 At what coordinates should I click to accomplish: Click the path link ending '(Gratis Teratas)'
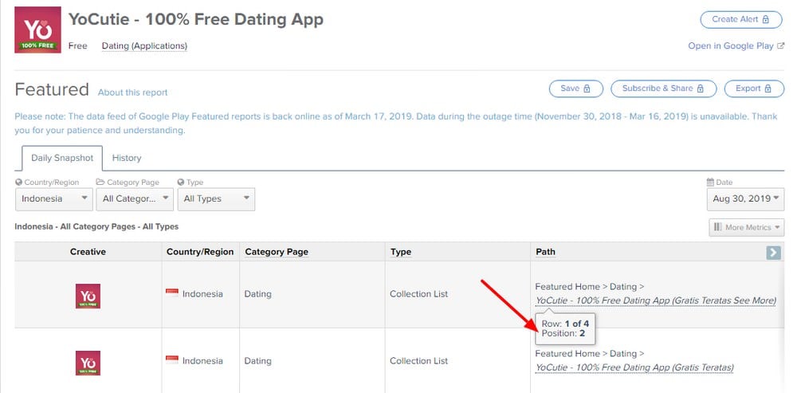[635, 367]
